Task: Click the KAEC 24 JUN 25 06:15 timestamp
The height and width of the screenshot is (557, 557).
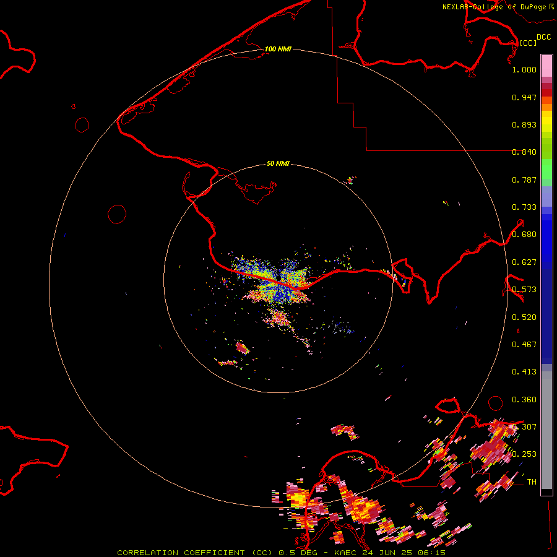Action: [390, 553]
